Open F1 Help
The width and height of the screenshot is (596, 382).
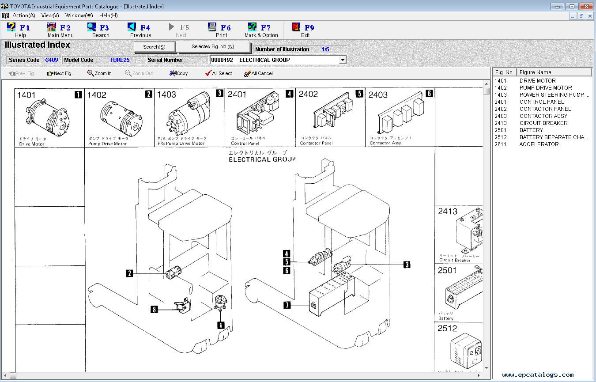pyautogui.click(x=20, y=30)
